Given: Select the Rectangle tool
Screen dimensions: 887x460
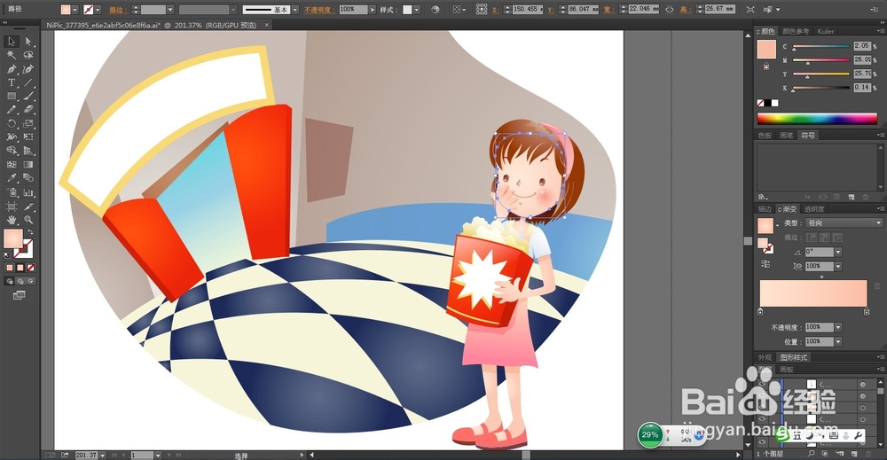Looking at the screenshot, I should pos(12,96).
